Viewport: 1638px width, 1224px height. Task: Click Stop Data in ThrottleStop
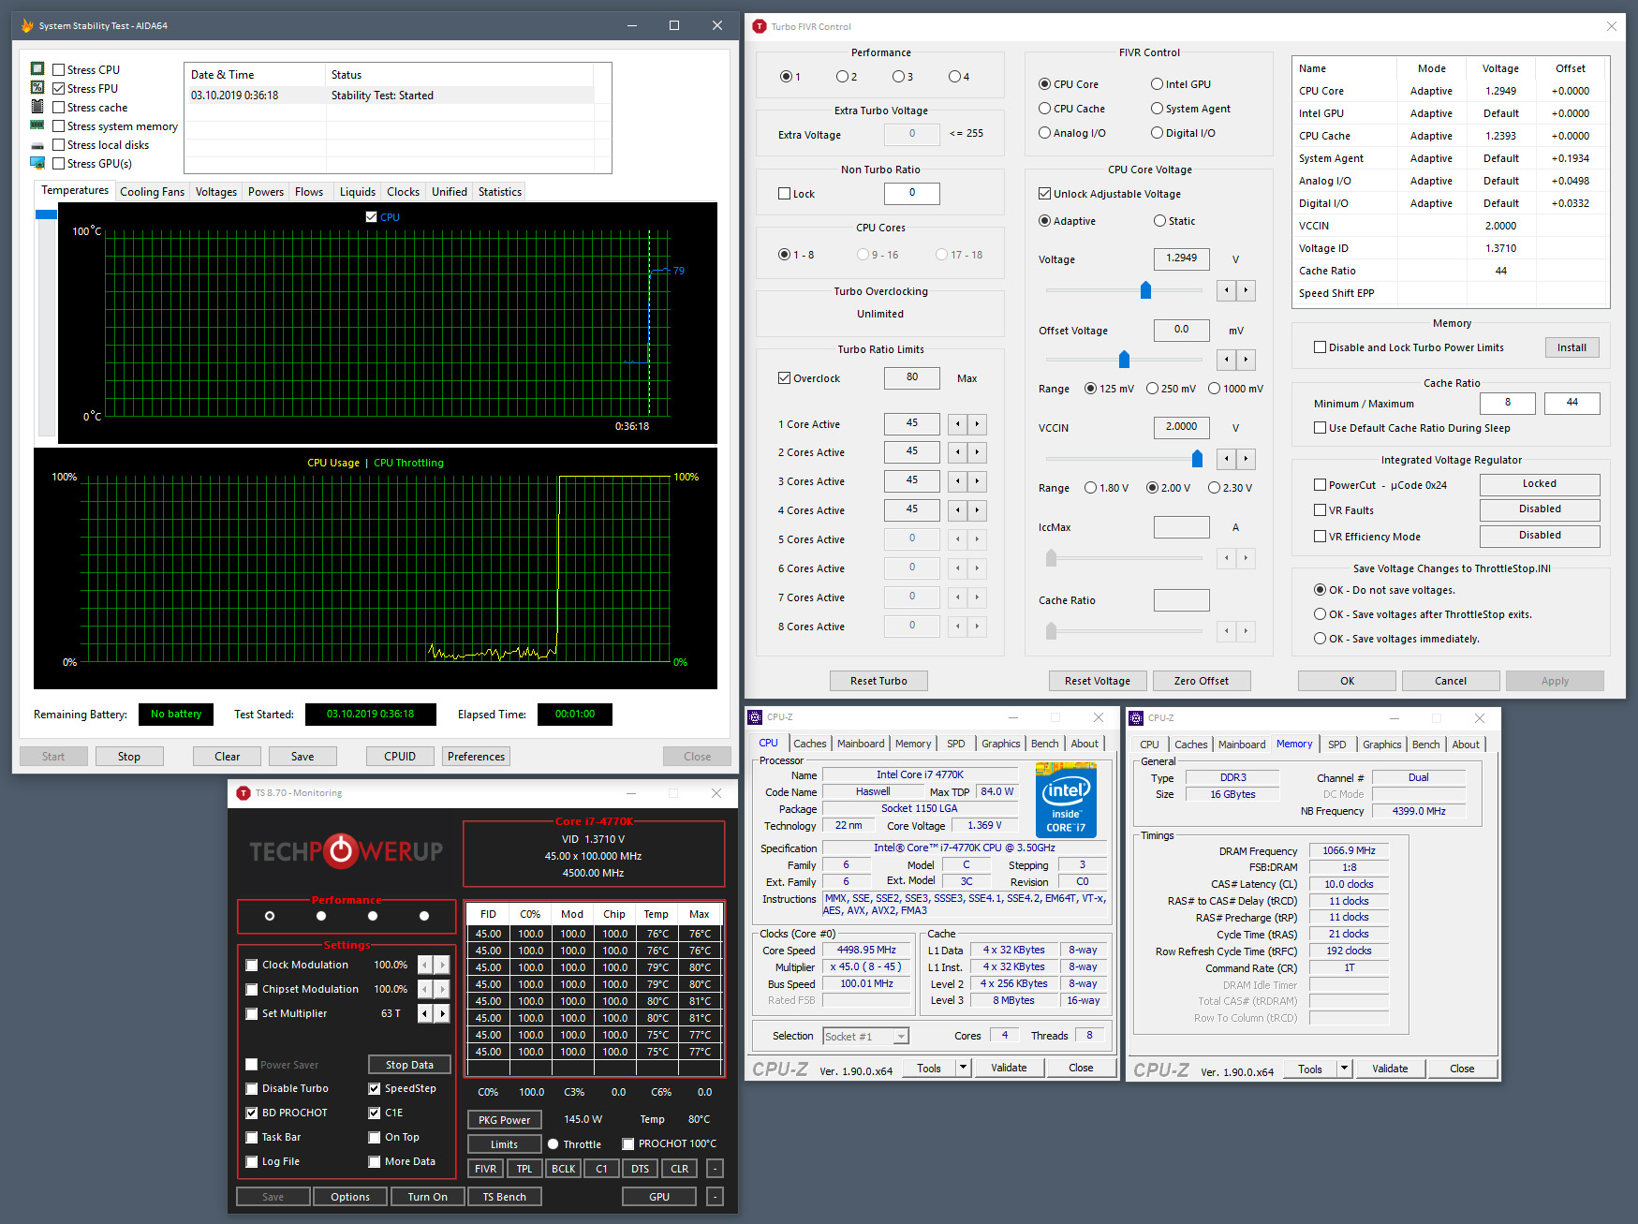[409, 1065]
